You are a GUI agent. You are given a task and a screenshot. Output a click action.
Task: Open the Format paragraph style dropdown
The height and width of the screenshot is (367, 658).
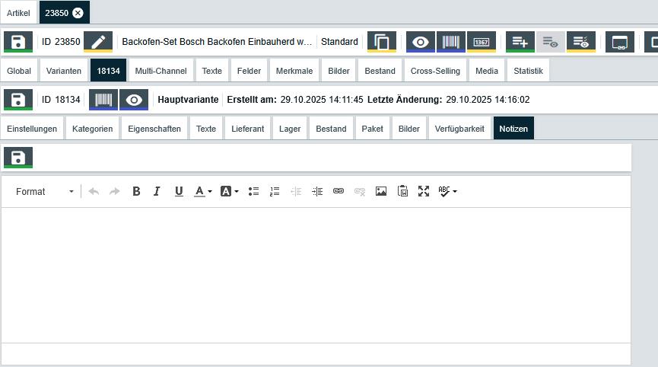[x=44, y=191]
